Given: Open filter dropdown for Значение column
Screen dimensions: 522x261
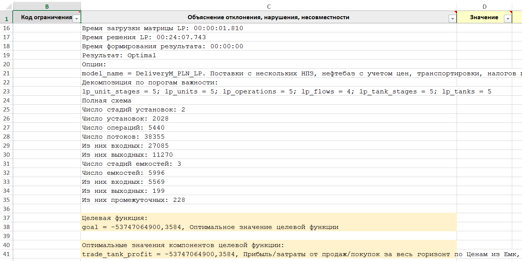Looking at the screenshot, I should pyautogui.click(x=508, y=19).
